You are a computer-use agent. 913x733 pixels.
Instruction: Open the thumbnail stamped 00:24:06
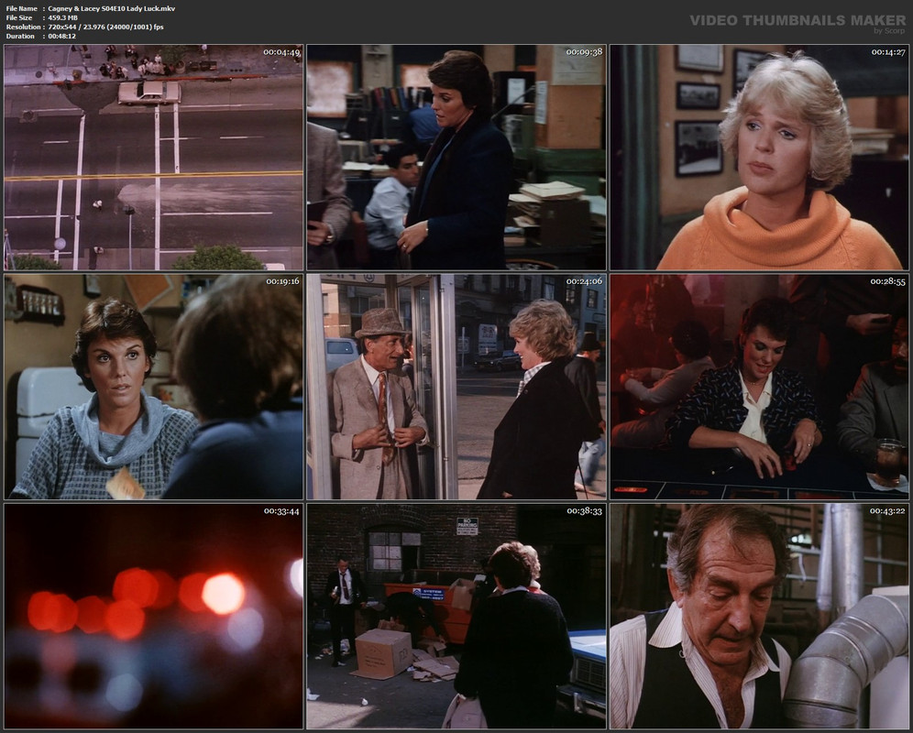(x=456, y=387)
